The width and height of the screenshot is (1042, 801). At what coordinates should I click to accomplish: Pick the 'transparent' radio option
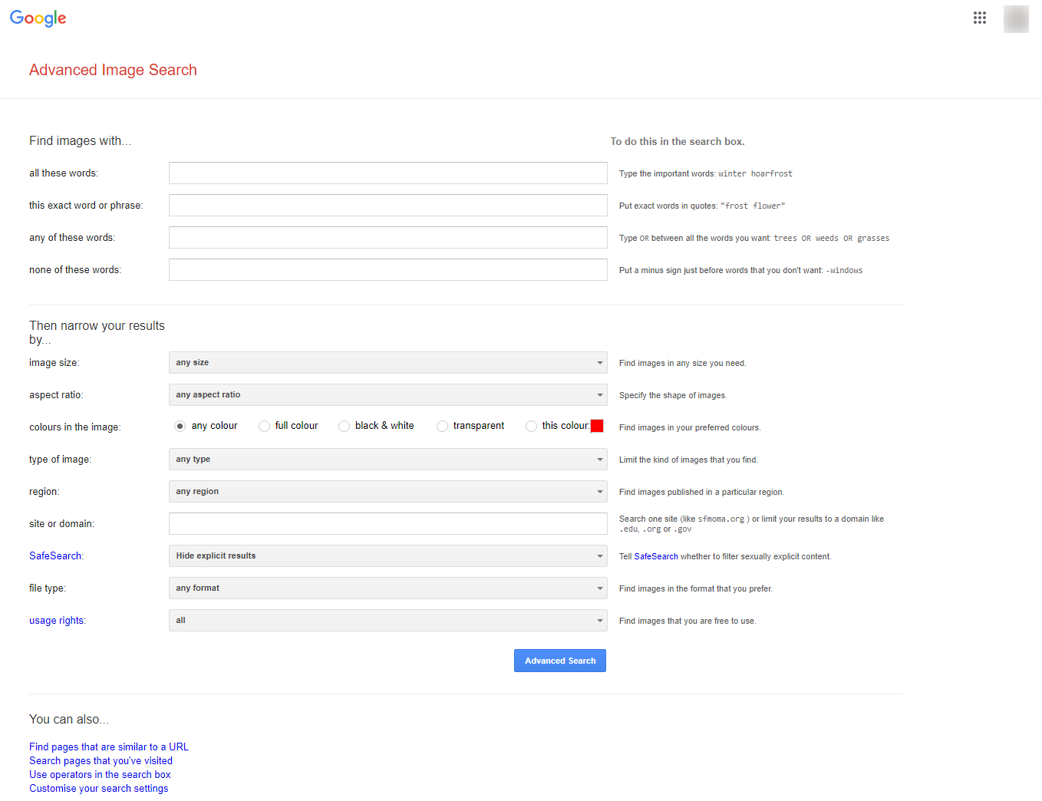pos(442,426)
